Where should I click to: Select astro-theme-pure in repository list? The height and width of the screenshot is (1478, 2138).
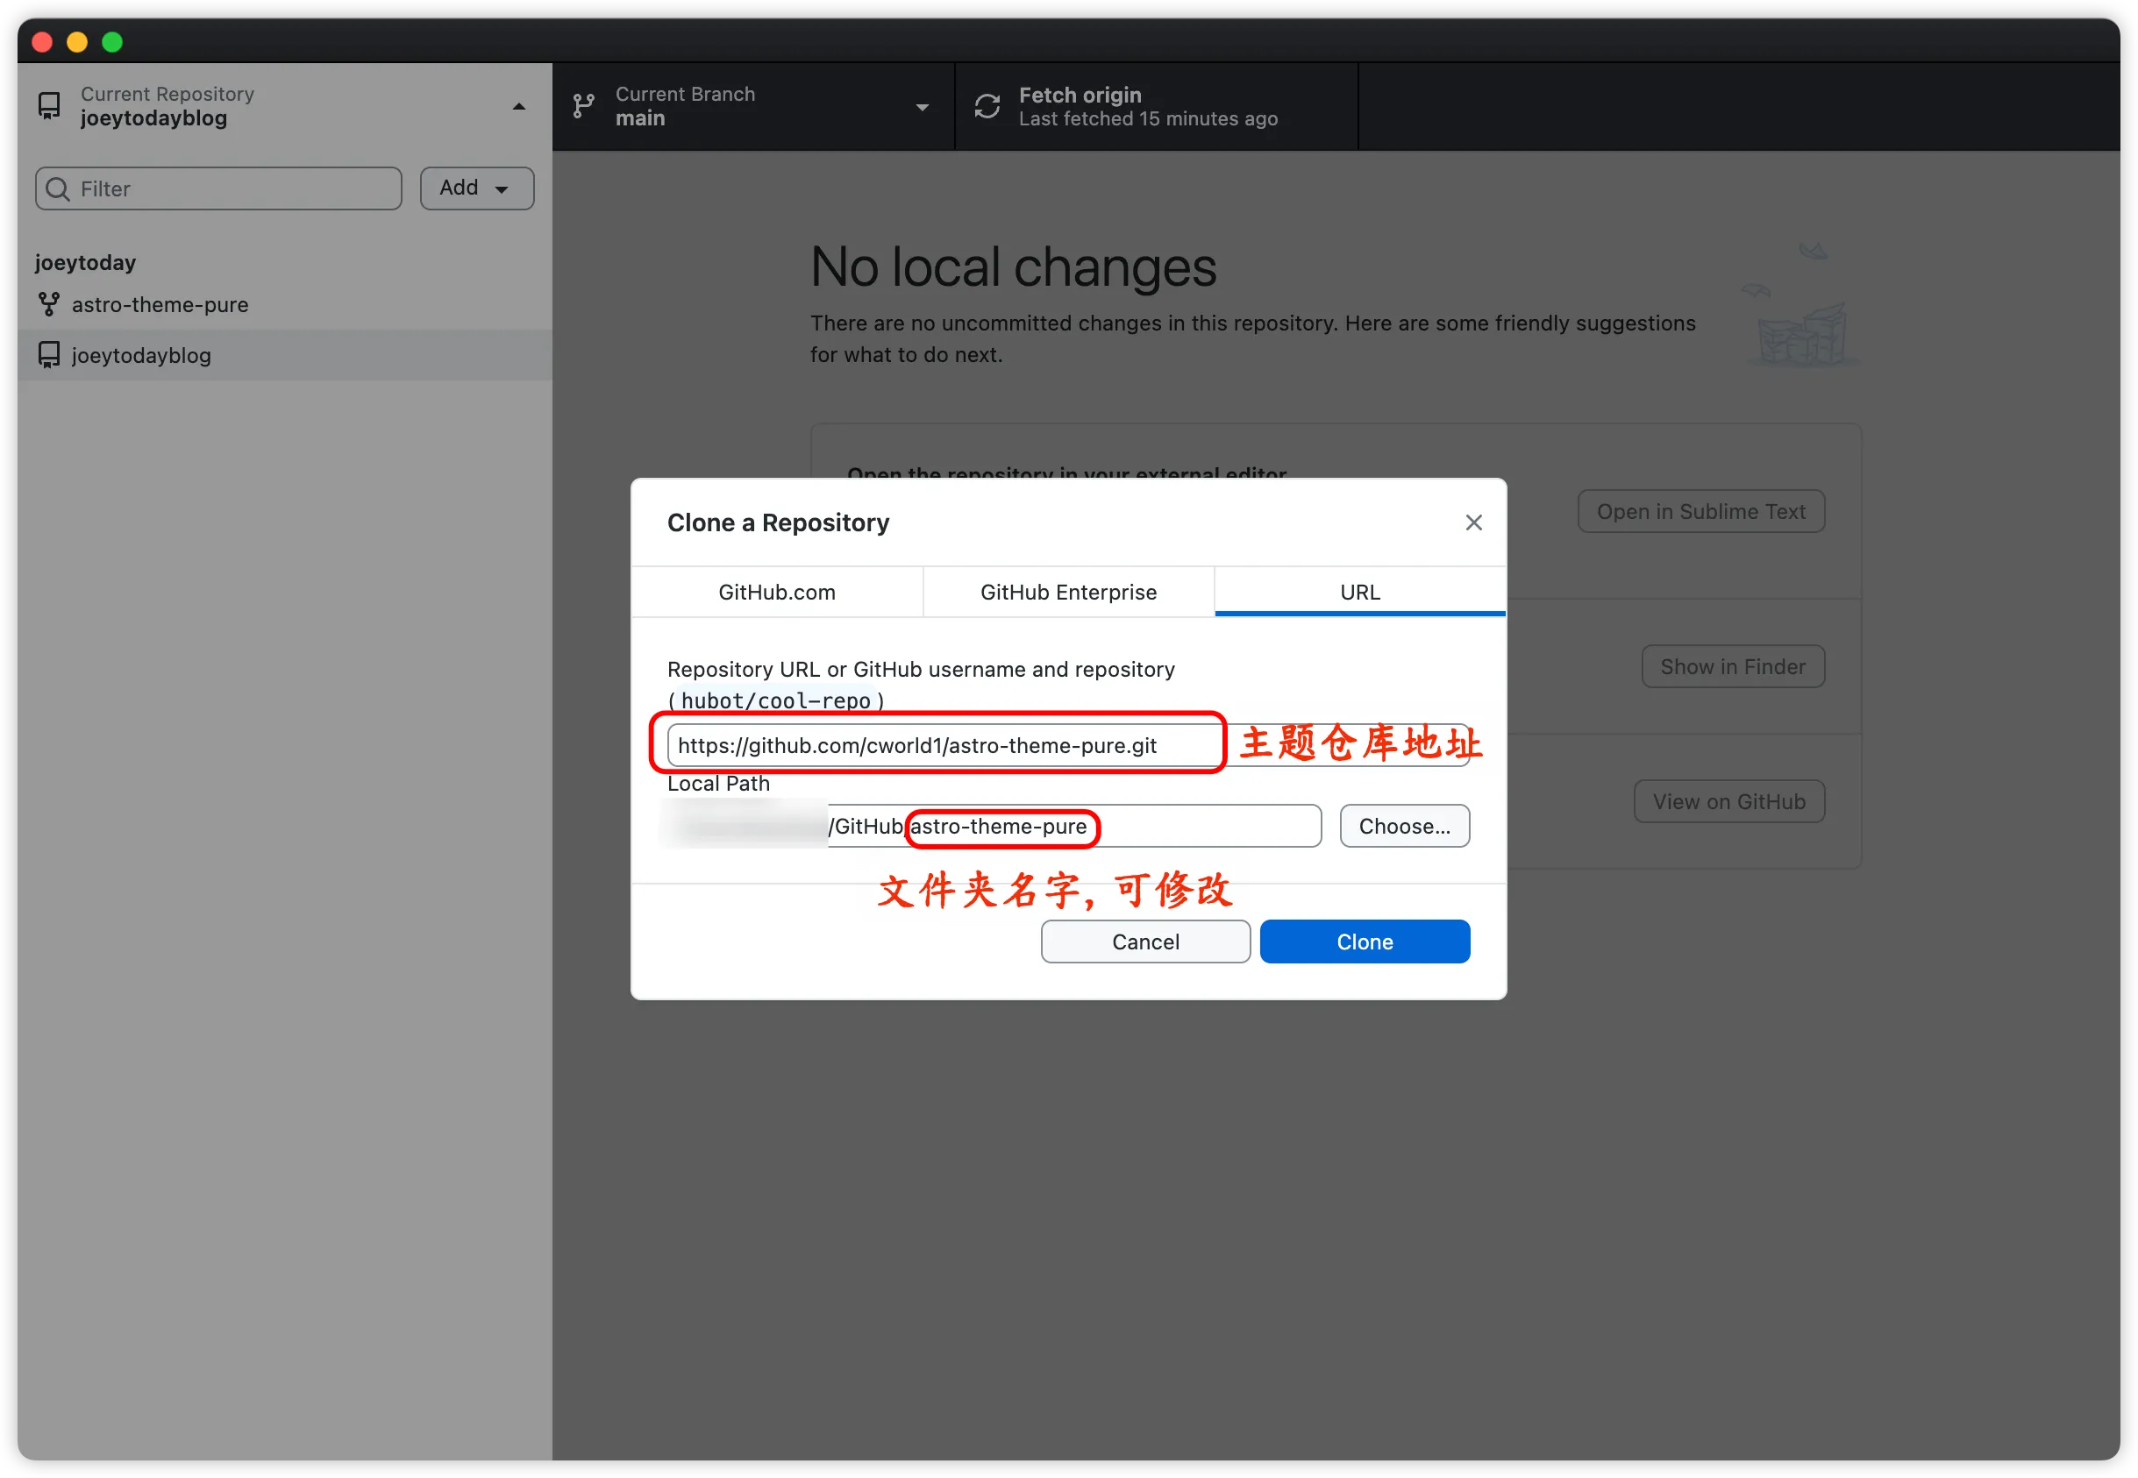[160, 305]
